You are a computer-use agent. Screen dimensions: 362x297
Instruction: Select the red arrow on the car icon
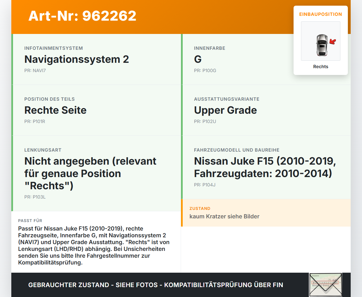(333, 41)
